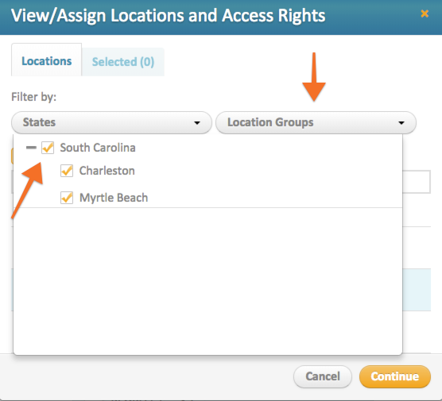This screenshot has width=442, height=401.
Task: Uncheck the Myrtle Beach checkbox
Action: click(67, 198)
